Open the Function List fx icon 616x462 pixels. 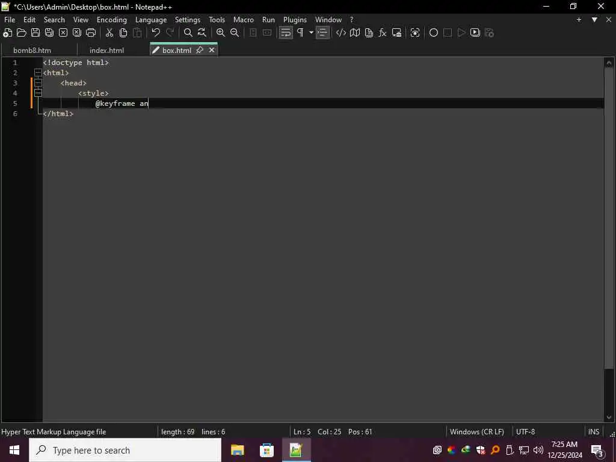pos(383,33)
